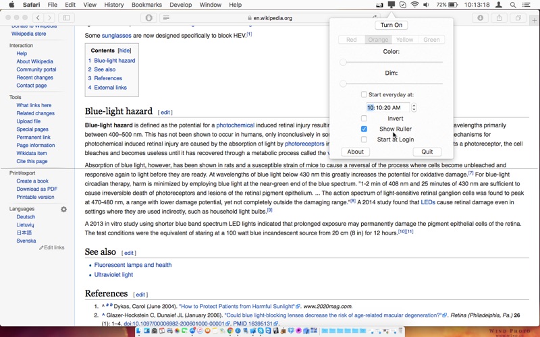540x337 pixels.
Task: Click the About button
Action: point(356,152)
